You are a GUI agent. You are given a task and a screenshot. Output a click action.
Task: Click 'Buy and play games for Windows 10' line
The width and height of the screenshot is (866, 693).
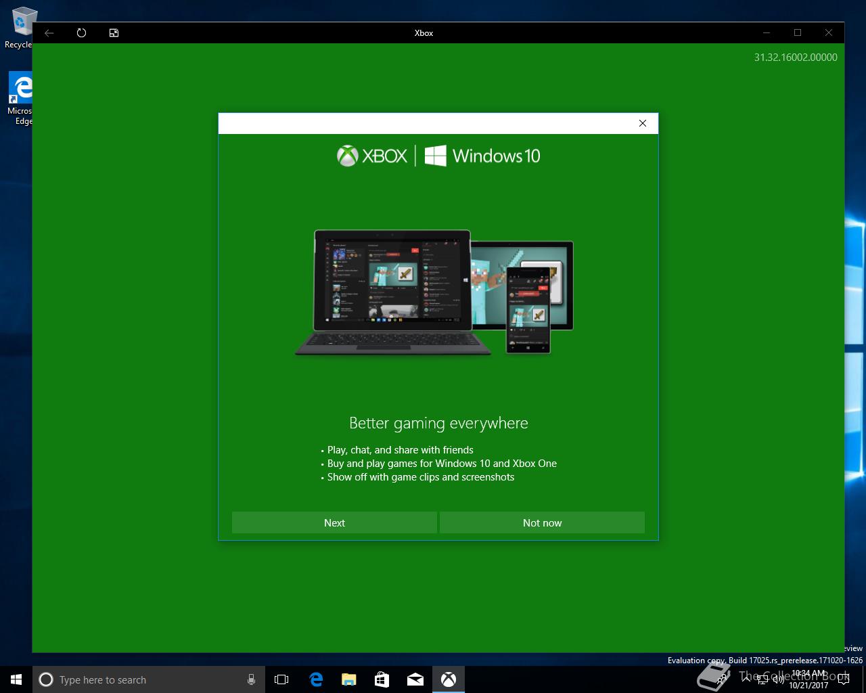pos(442,464)
